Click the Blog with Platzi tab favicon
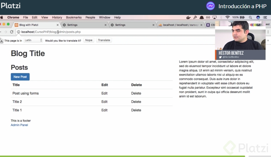 [16, 25]
